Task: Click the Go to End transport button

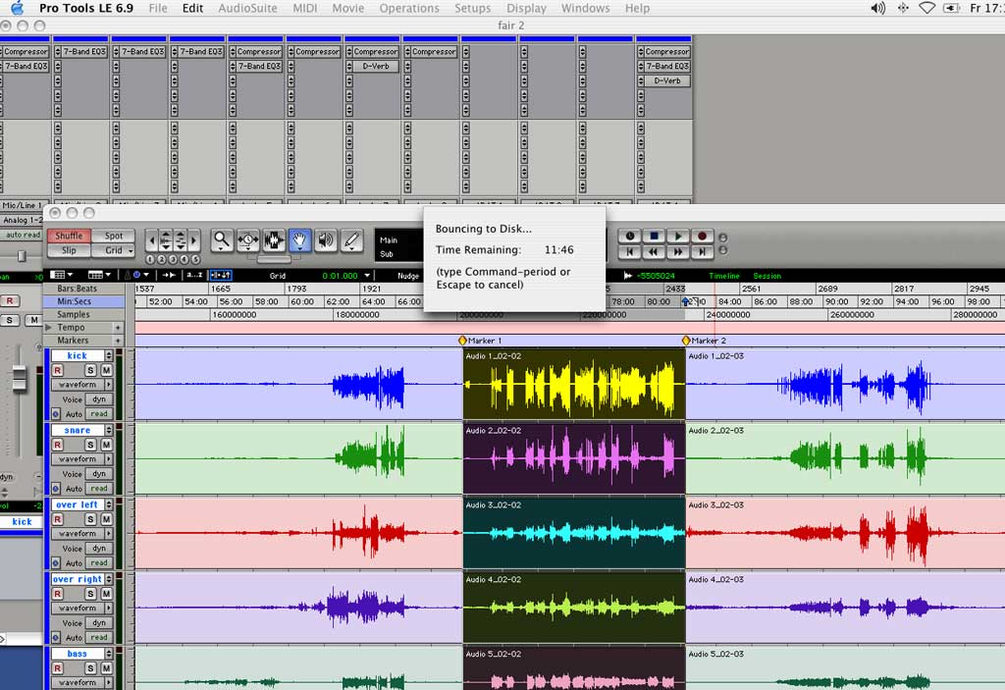Action: [702, 252]
